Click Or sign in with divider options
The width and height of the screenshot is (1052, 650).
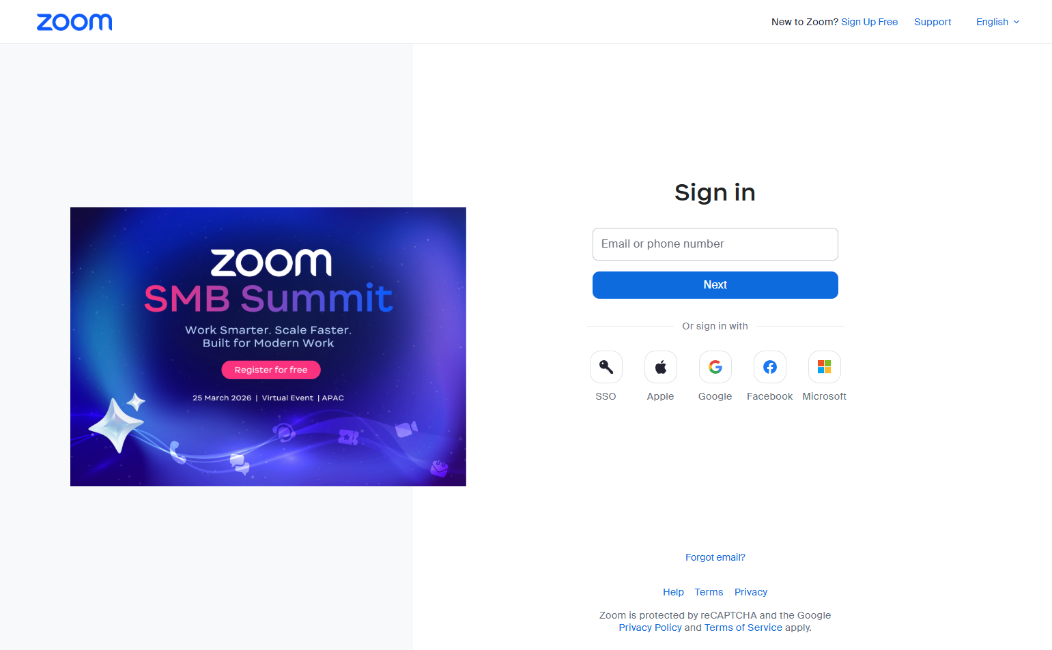tap(715, 326)
